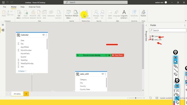Click the zoom in plus button
The image size is (187, 105).
(144, 98)
